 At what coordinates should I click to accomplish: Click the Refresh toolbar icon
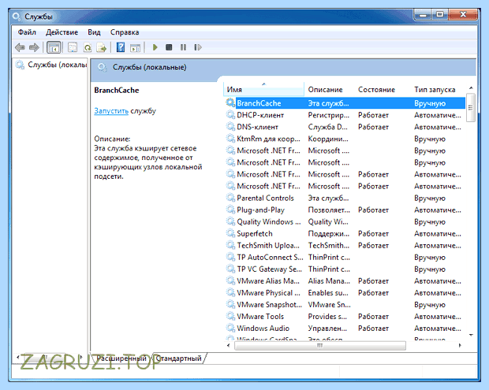(x=88, y=47)
